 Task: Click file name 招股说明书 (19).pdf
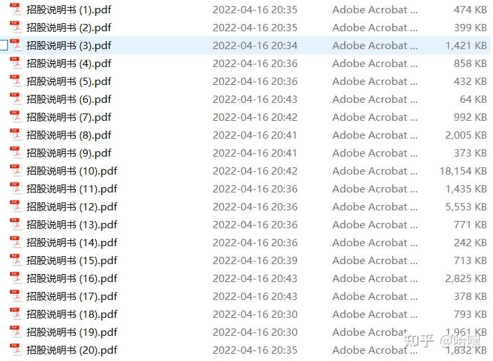[x=72, y=332]
